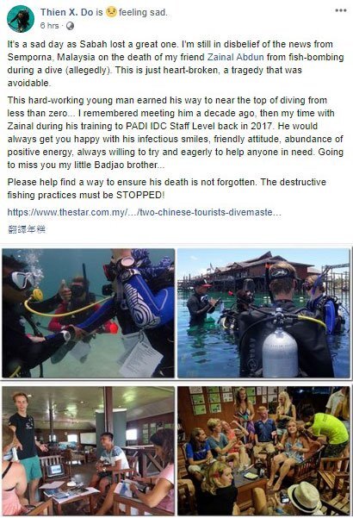The width and height of the screenshot is (353, 518).
Task: Open the underwater divers training photo
Action: point(89,313)
